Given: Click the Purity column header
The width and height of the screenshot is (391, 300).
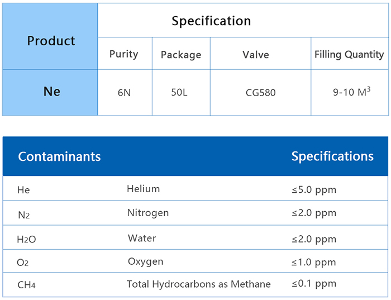Looking at the screenshot, I should (x=123, y=54).
